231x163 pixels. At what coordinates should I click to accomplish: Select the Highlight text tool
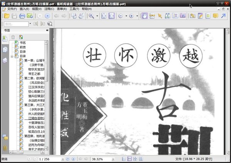(208, 16)
